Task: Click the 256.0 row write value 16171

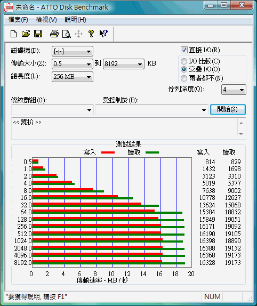Action: pos(207,227)
